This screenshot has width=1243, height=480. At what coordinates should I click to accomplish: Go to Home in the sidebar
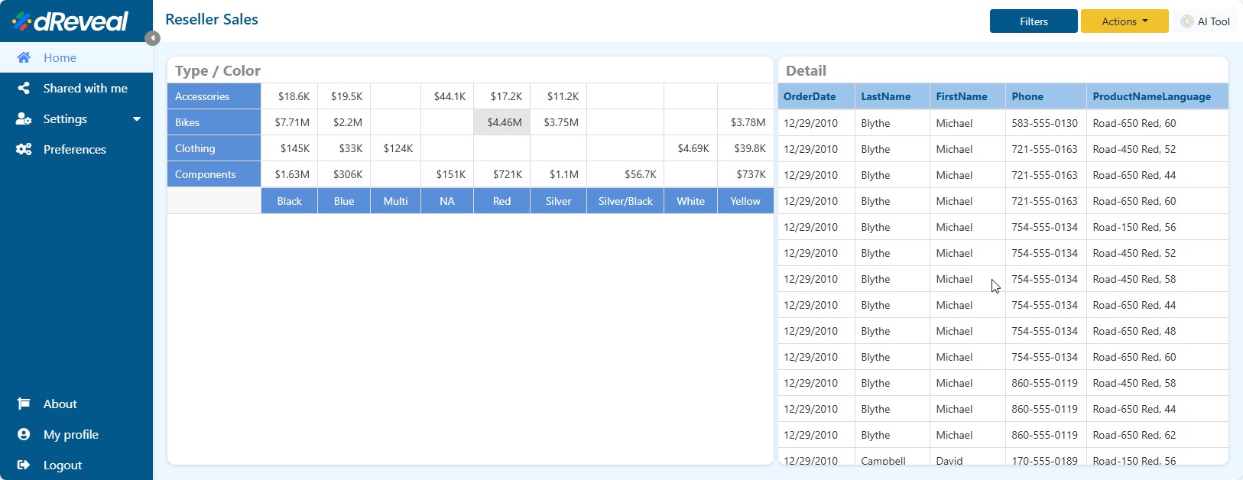(x=76, y=57)
